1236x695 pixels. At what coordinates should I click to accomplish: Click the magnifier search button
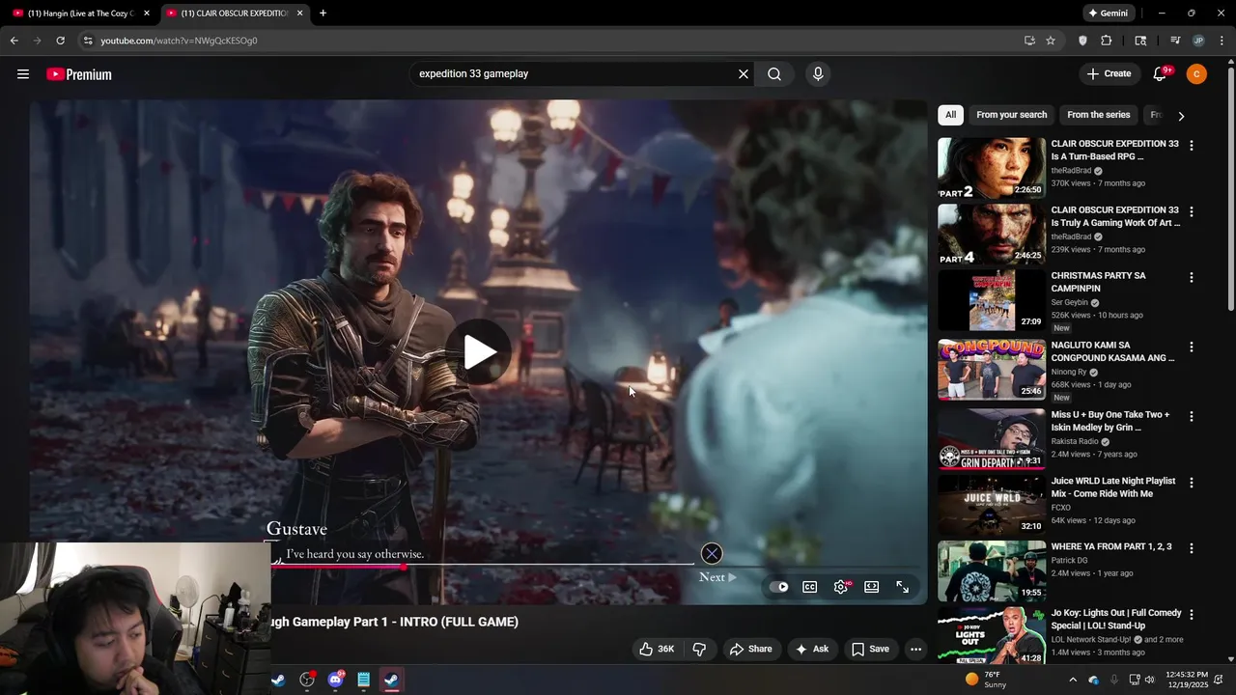pos(774,74)
